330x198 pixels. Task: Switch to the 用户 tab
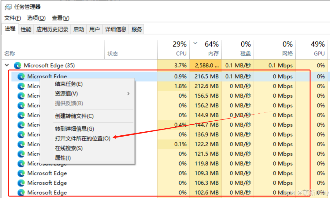[x=95, y=29]
